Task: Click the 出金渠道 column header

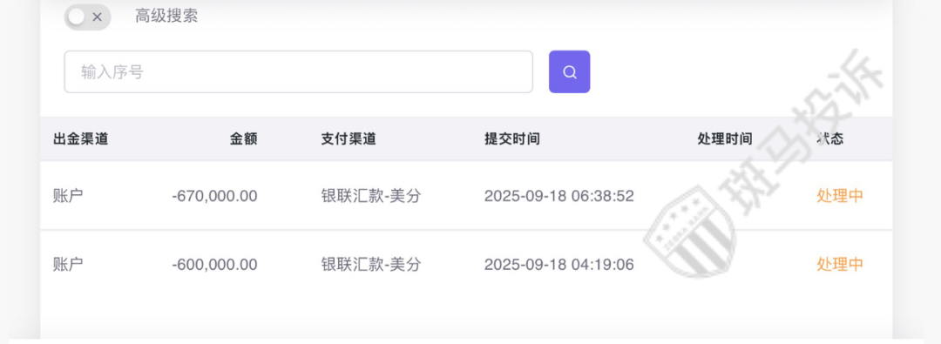Action: [80, 139]
